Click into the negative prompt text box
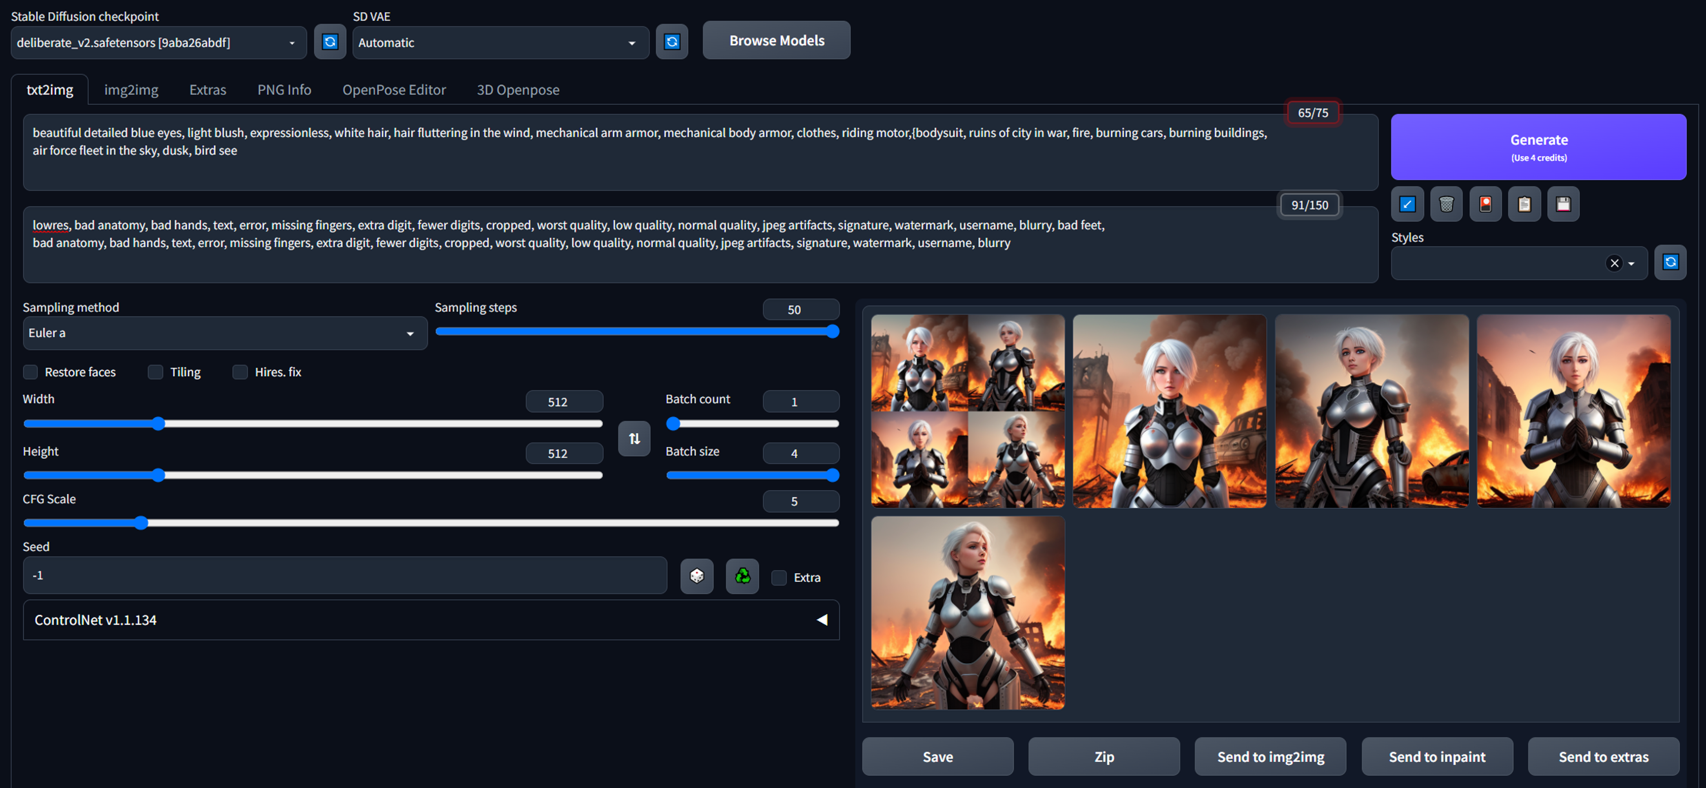 [x=701, y=245]
